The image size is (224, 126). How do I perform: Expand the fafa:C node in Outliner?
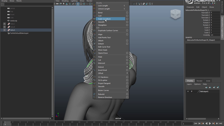[4, 24]
